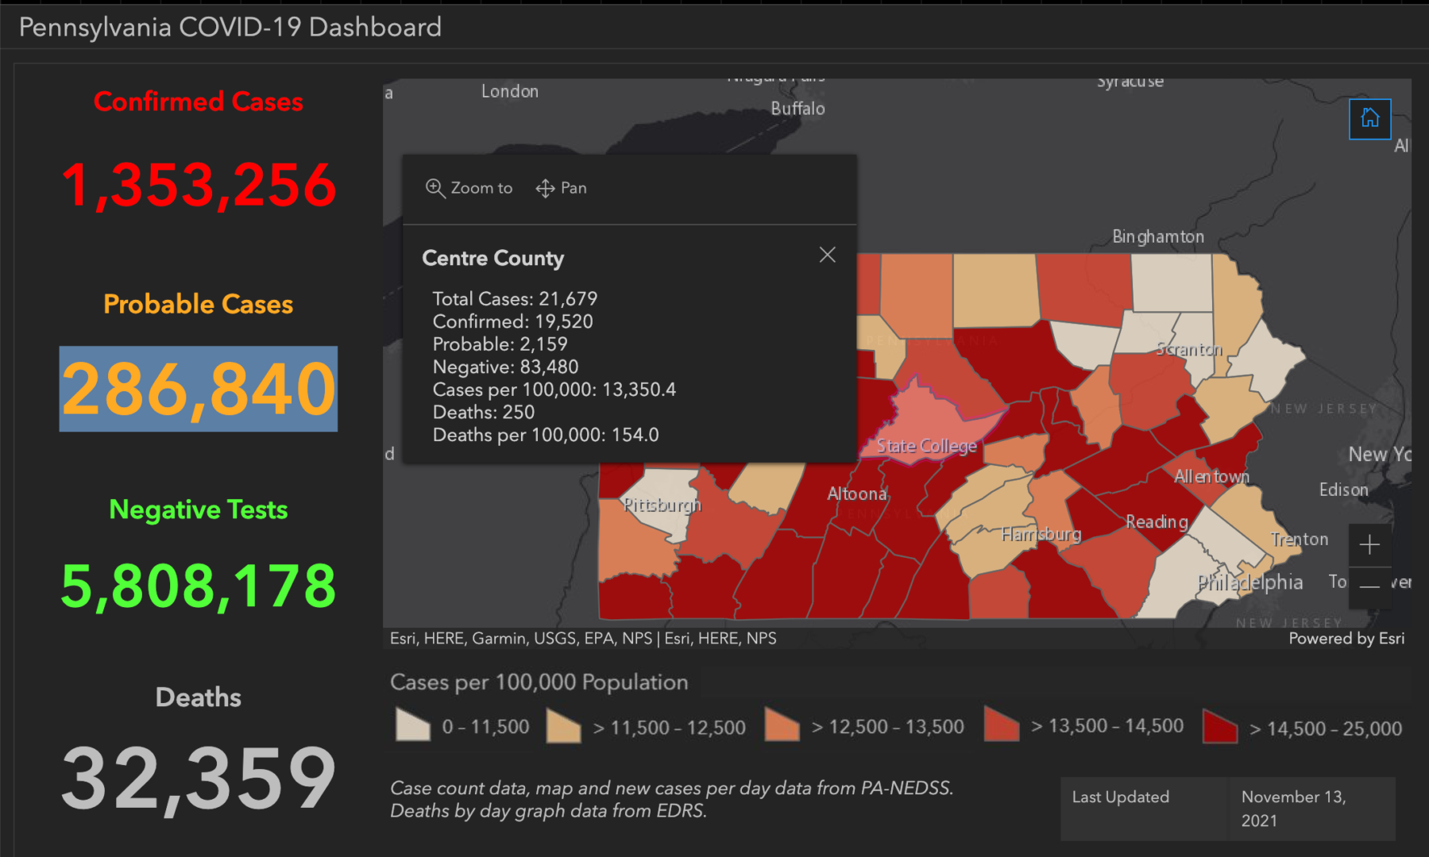Select the 0 – 11,500 legend swatch

tap(411, 724)
